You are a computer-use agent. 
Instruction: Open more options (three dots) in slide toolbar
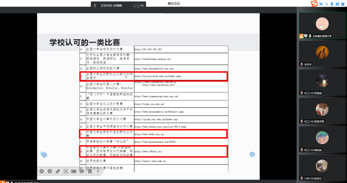pos(90,171)
